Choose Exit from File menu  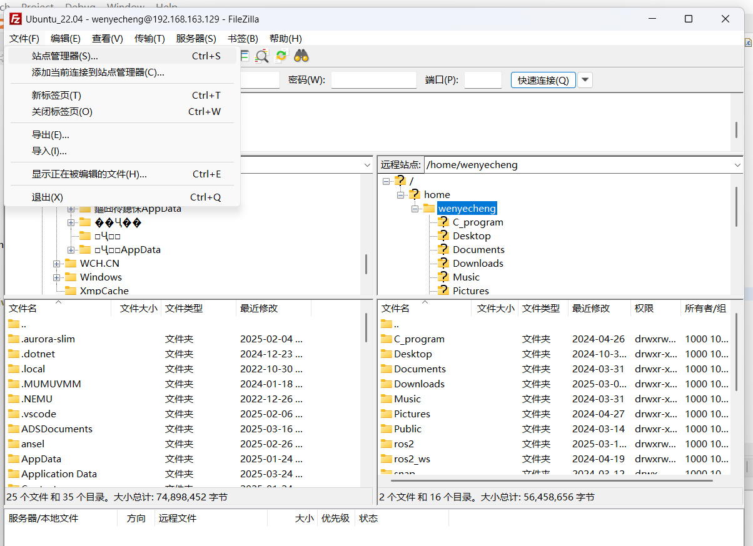(x=121, y=197)
